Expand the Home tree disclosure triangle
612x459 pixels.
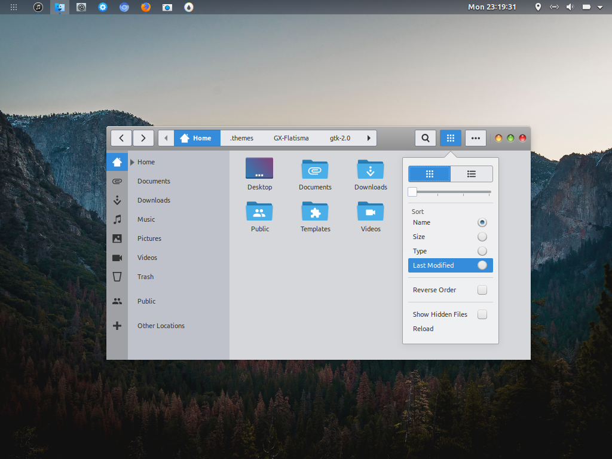132,162
